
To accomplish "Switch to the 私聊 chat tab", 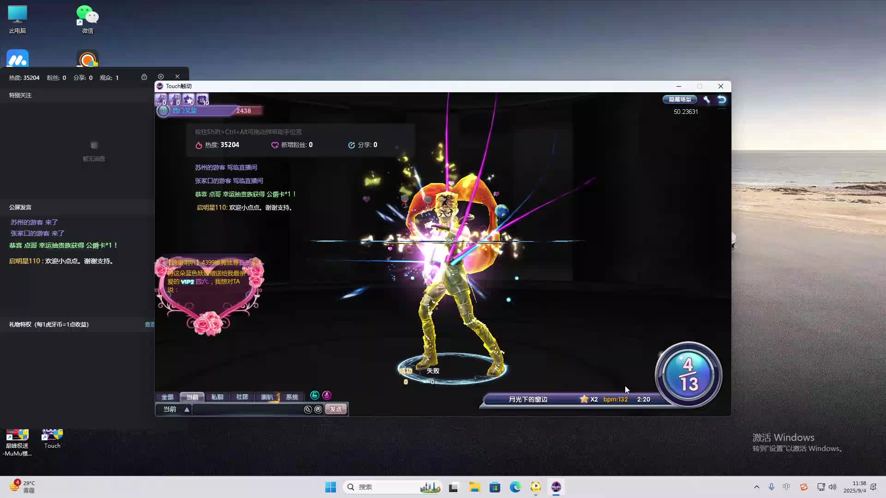I will click(x=217, y=397).
